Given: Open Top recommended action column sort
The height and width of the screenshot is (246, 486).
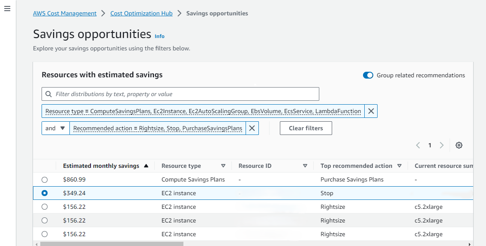Looking at the screenshot, I should pos(399,166).
